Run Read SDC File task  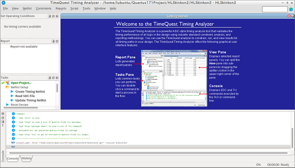pyautogui.click(x=25, y=96)
